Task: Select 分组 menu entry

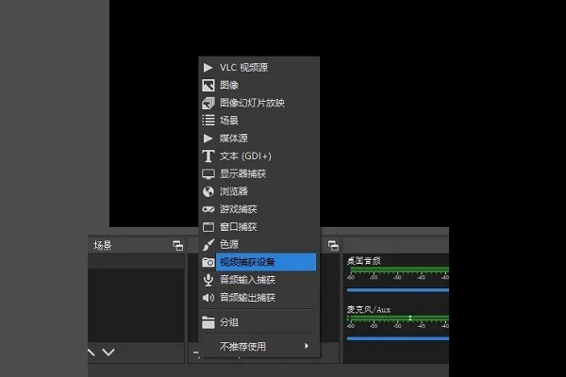Action: (258, 322)
